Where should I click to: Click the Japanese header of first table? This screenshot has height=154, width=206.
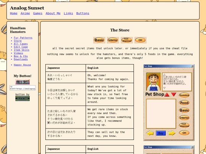tap(66, 68)
